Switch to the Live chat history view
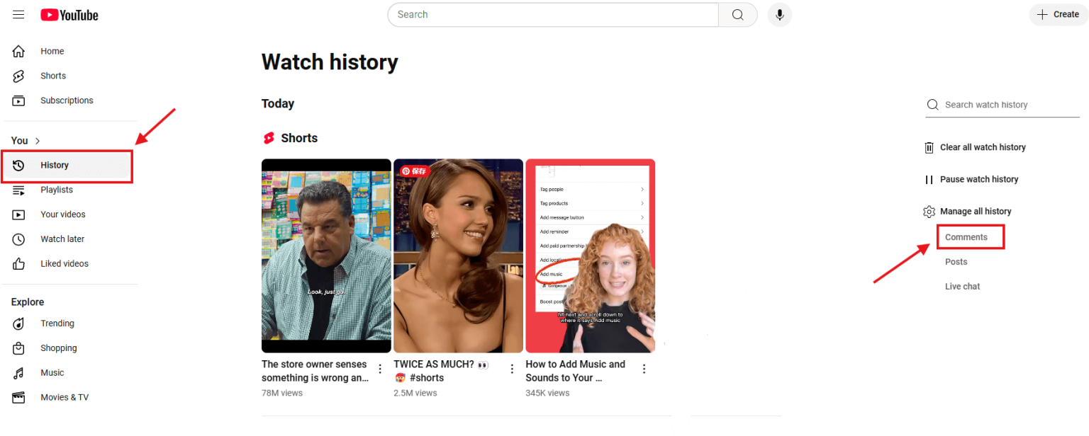 pos(962,286)
